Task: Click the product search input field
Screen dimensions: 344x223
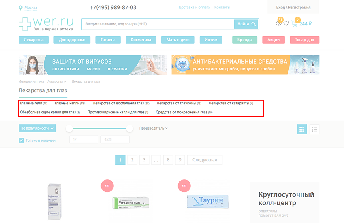Action: (x=158, y=24)
